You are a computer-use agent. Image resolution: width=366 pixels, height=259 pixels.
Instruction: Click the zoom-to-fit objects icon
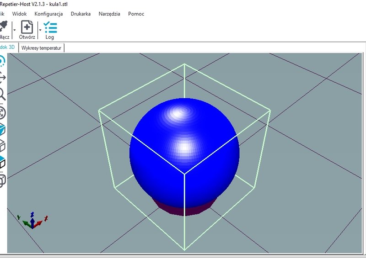[2, 113]
